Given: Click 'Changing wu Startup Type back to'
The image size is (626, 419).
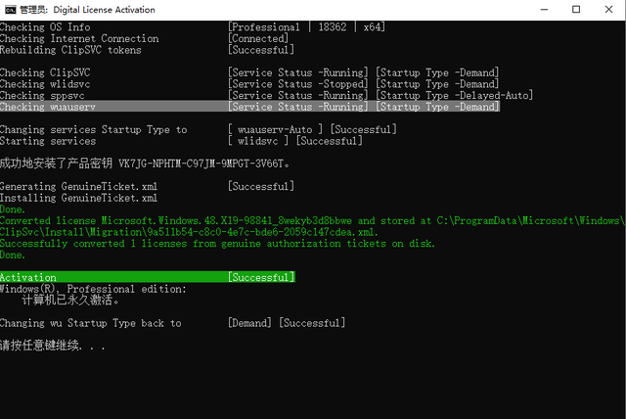Looking at the screenshot, I should coord(91,323).
